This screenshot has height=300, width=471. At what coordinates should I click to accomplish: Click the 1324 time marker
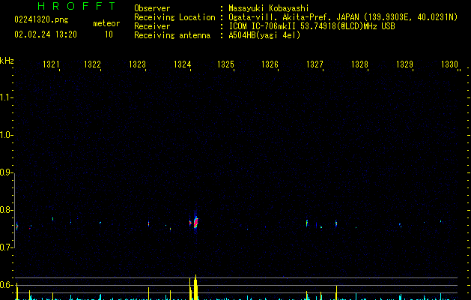click(182, 64)
